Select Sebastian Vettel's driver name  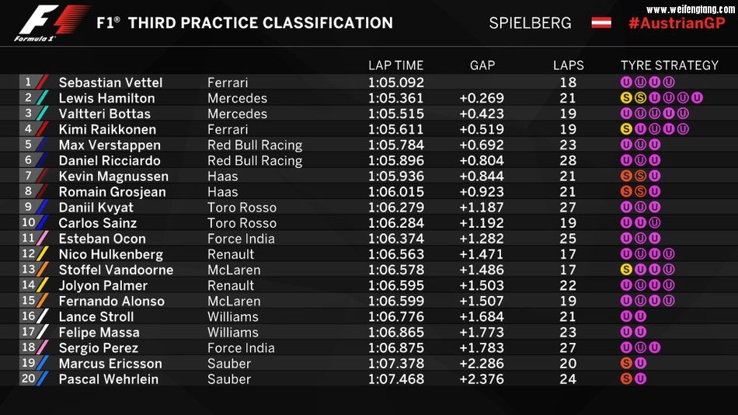click(x=110, y=82)
